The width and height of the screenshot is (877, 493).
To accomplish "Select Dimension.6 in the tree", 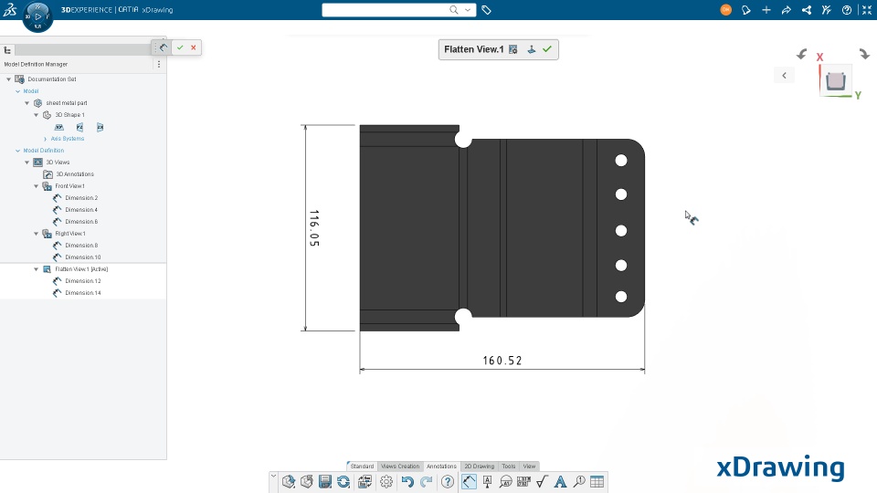I will click(x=81, y=221).
